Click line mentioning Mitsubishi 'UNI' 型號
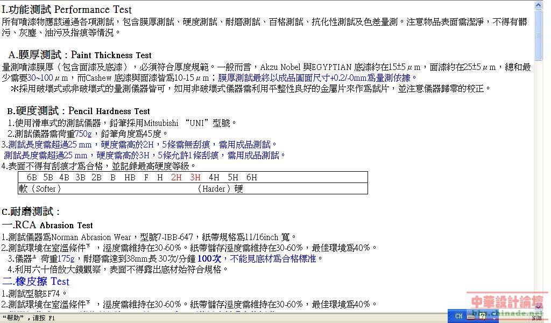 pos(122,123)
